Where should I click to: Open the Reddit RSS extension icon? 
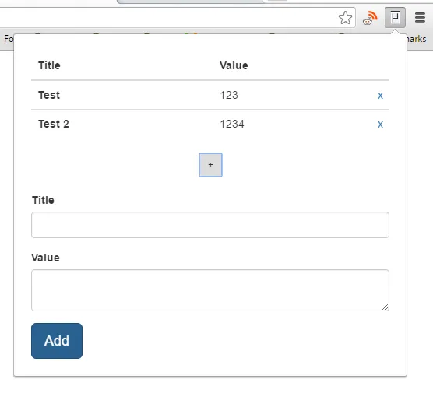370,18
